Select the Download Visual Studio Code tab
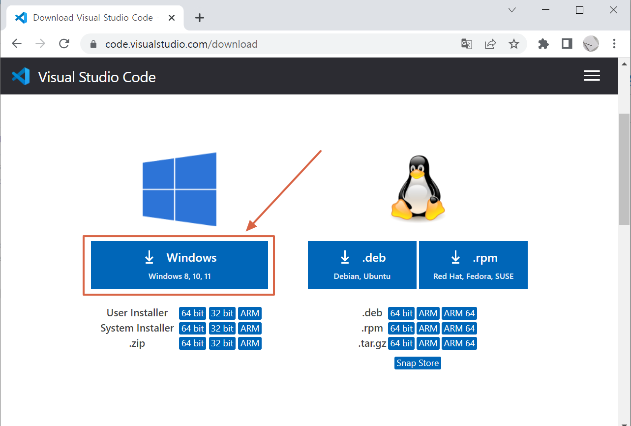The width and height of the screenshot is (631, 426). click(95, 18)
